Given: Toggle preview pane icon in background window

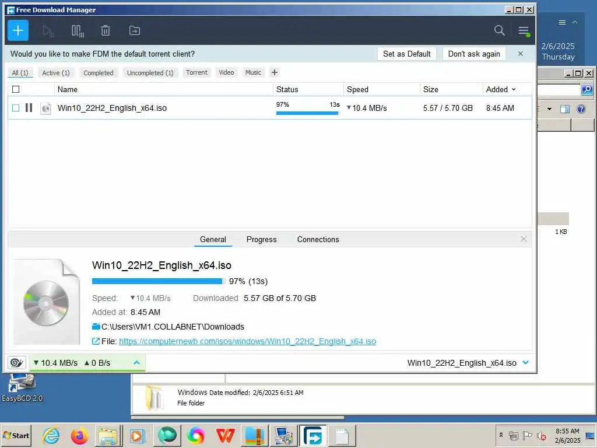Looking at the screenshot, I should (564, 109).
